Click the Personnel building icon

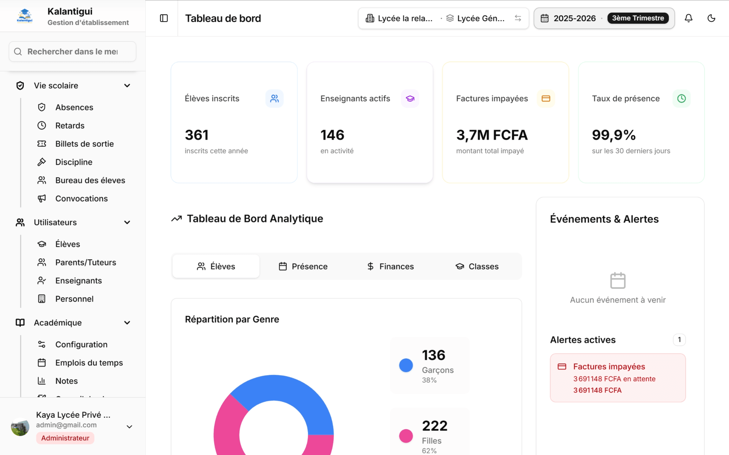point(42,299)
